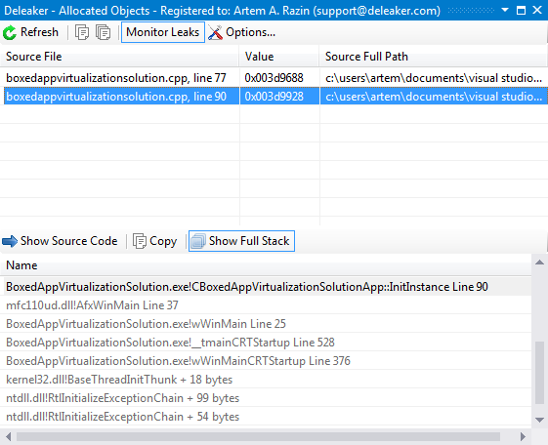
Task: Click the value cell 0x003d9928
Action: tap(279, 97)
